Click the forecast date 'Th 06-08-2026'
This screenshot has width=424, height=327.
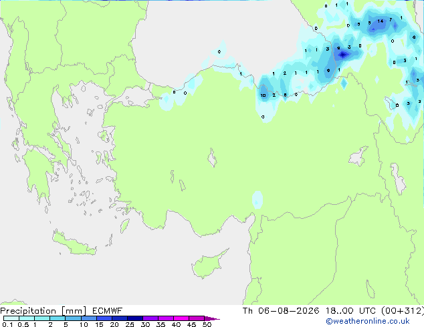pyautogui.click(x=281, y=311)
